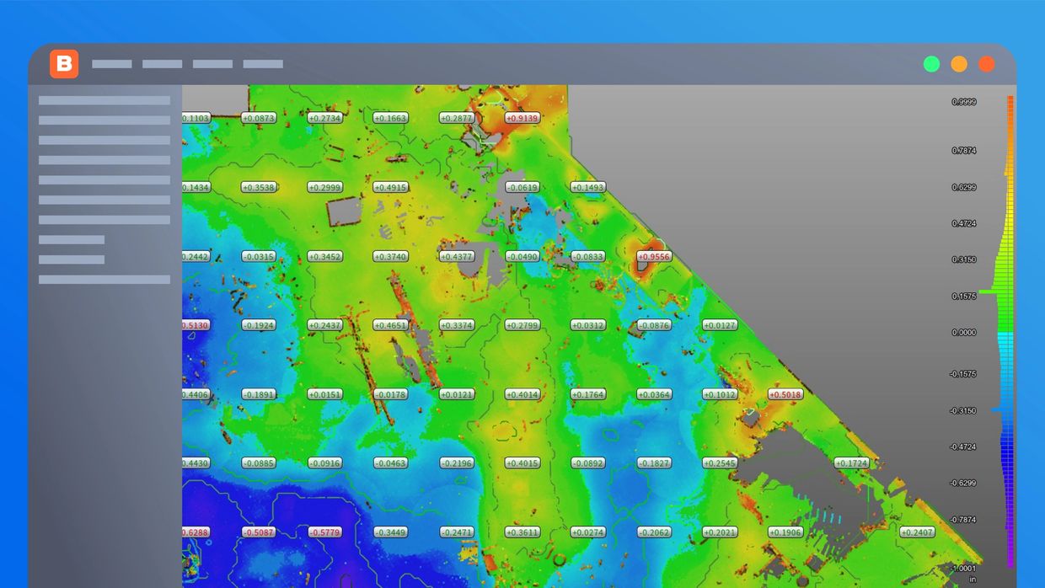This screenshot has height=588, width=1045.
Task: Click the +0.5018 red deviation tag
Action: pos(785,394)
